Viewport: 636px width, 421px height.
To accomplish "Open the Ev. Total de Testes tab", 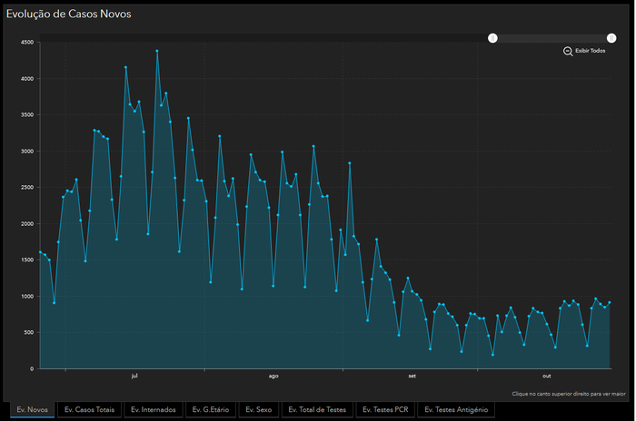I will pyautogui.click(x=317, y=410).
